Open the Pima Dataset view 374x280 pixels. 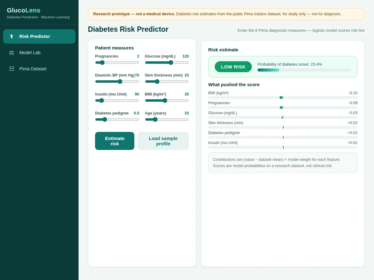coord(39,69)
